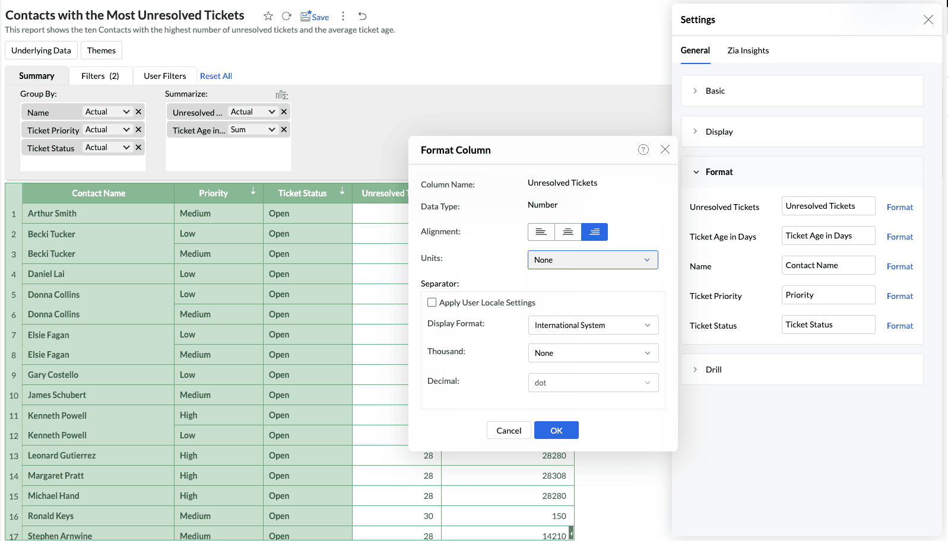Open Format link for Ticket Age in Days
The height and width of the screenshot is (541, 948).
point(900,237)
